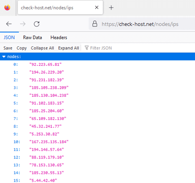Click index key 7: in nodes
The image size is (195, 183).
(x=16, y=119)
